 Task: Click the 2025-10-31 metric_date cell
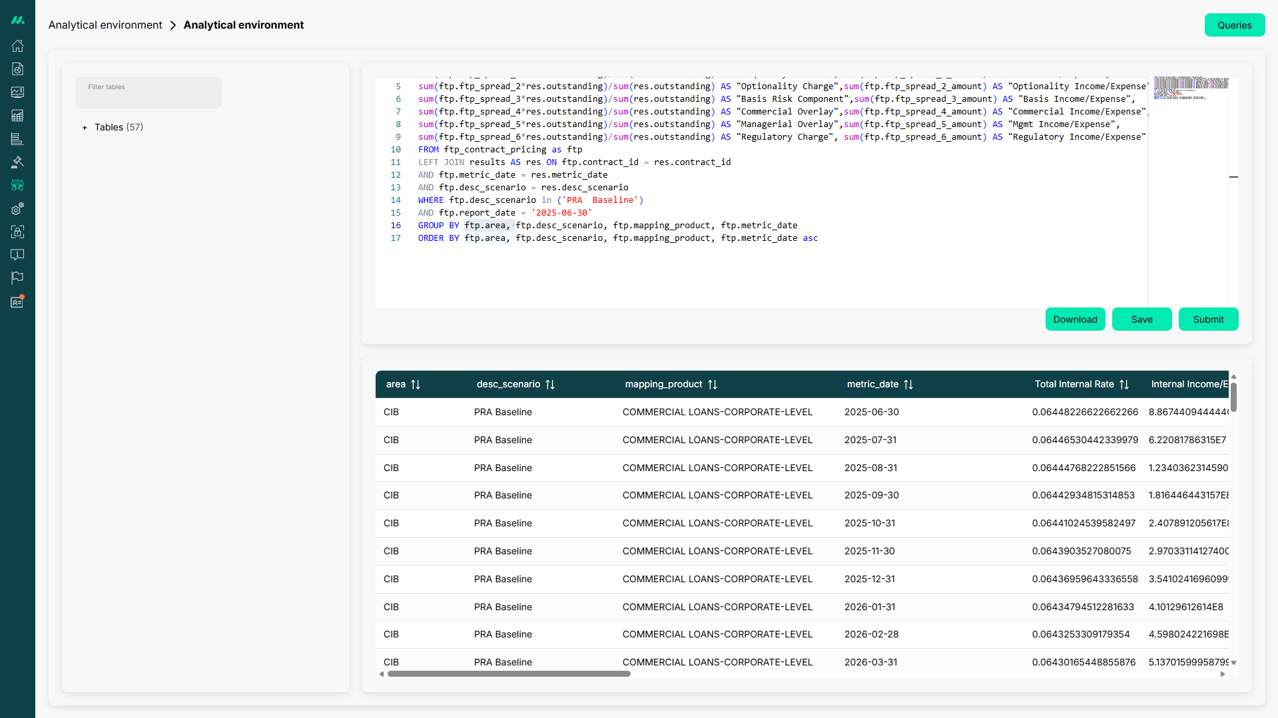point(870,524)
